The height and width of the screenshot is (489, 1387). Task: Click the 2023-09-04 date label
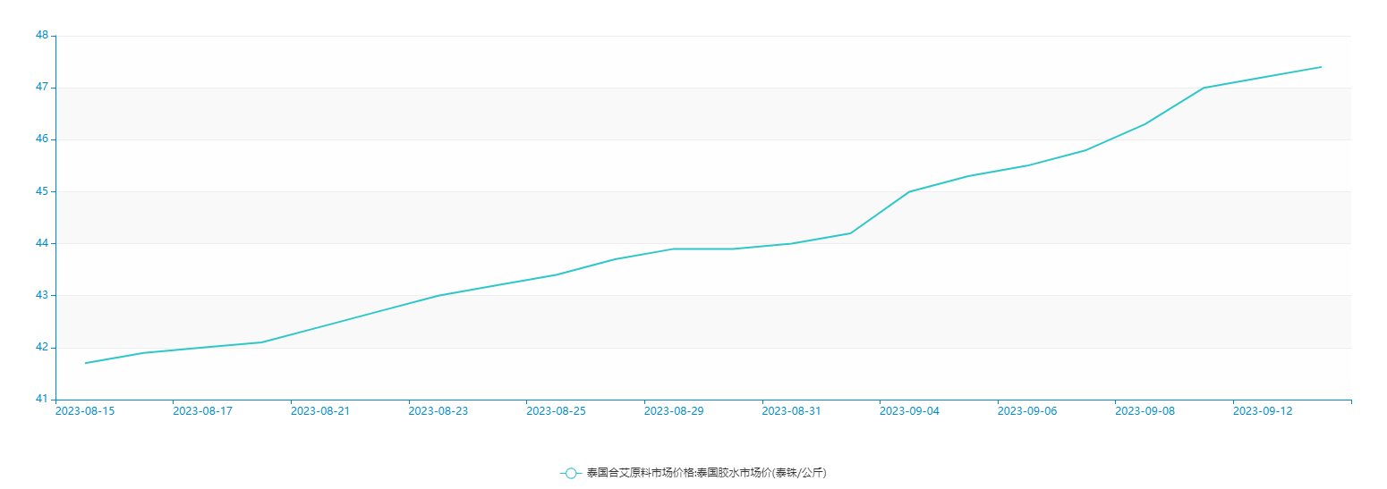coord(909,411)
